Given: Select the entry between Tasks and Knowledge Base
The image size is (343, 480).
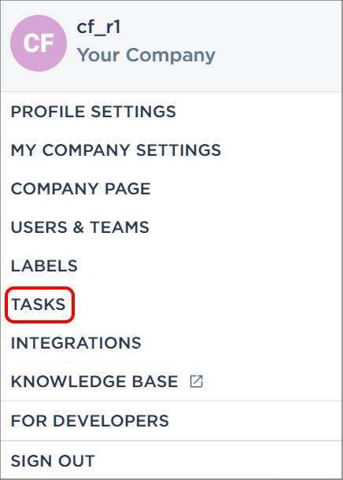Looking at the screenshot, I should (76, 343).
